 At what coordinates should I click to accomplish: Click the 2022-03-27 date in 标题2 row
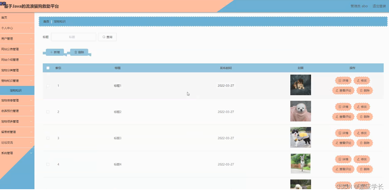226,112
